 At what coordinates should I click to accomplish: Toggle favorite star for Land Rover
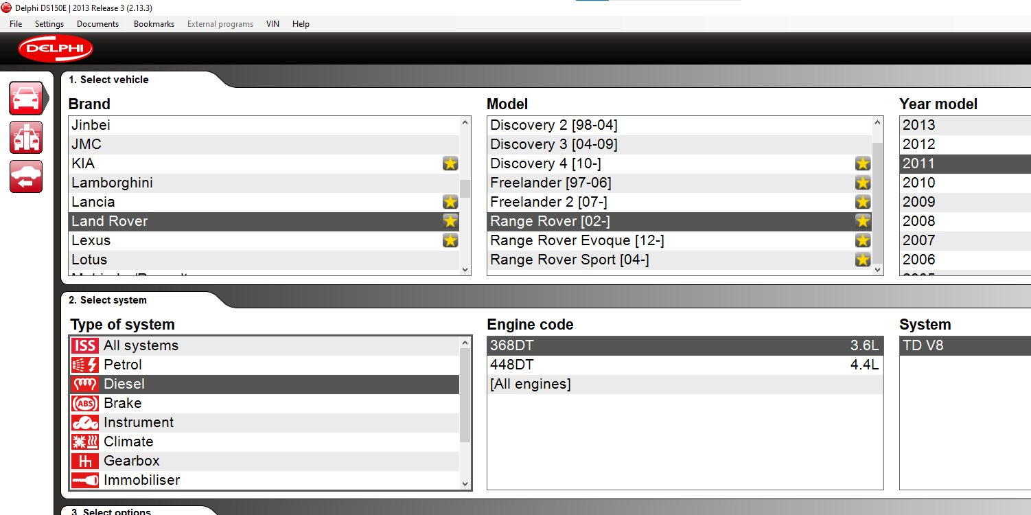(x=450, y=221)
